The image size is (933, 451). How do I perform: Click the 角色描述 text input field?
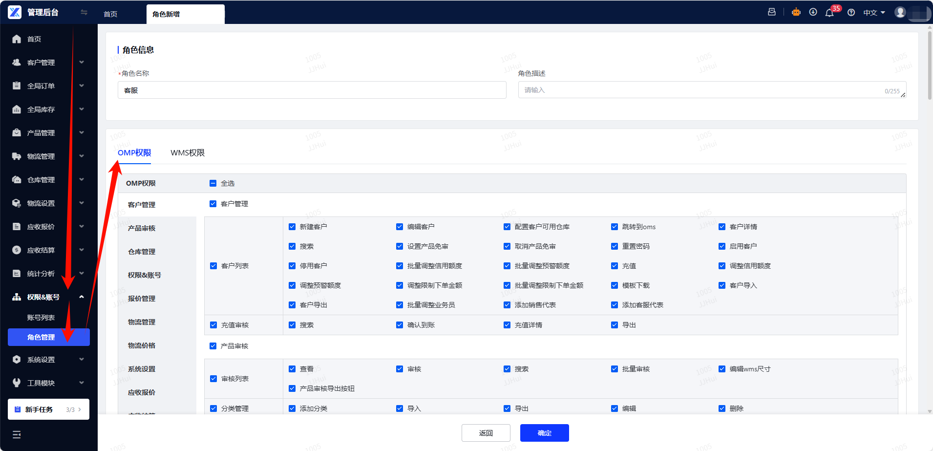[703, 90]
